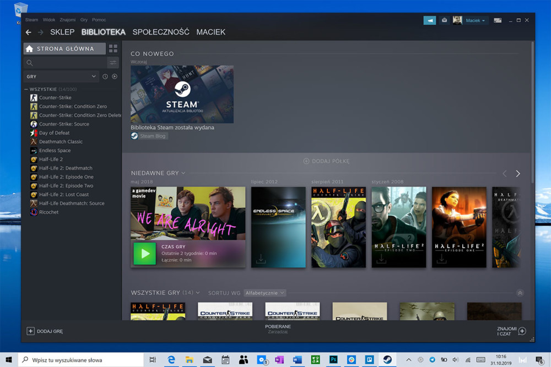Viewport: 551px width, 367px height.
Task: Click the library search field
Action: pos(66,63)
